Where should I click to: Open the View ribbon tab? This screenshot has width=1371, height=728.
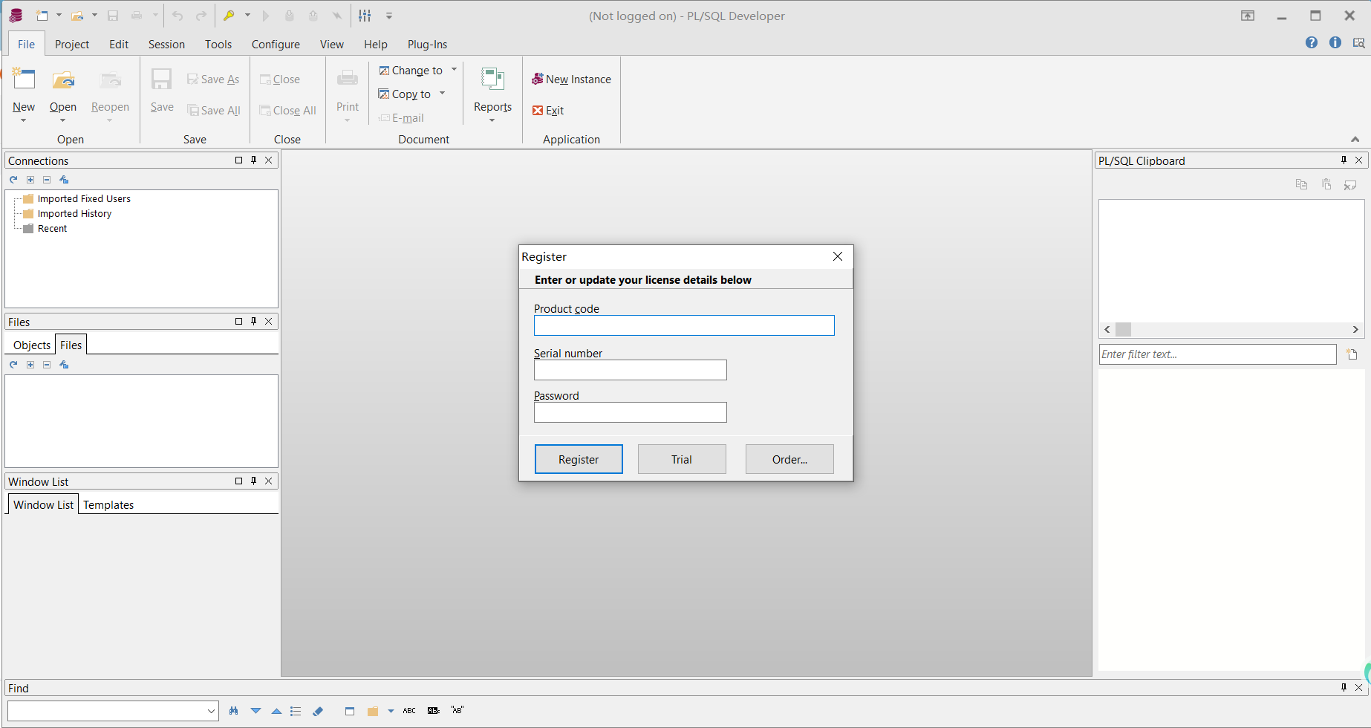[332, 45]
